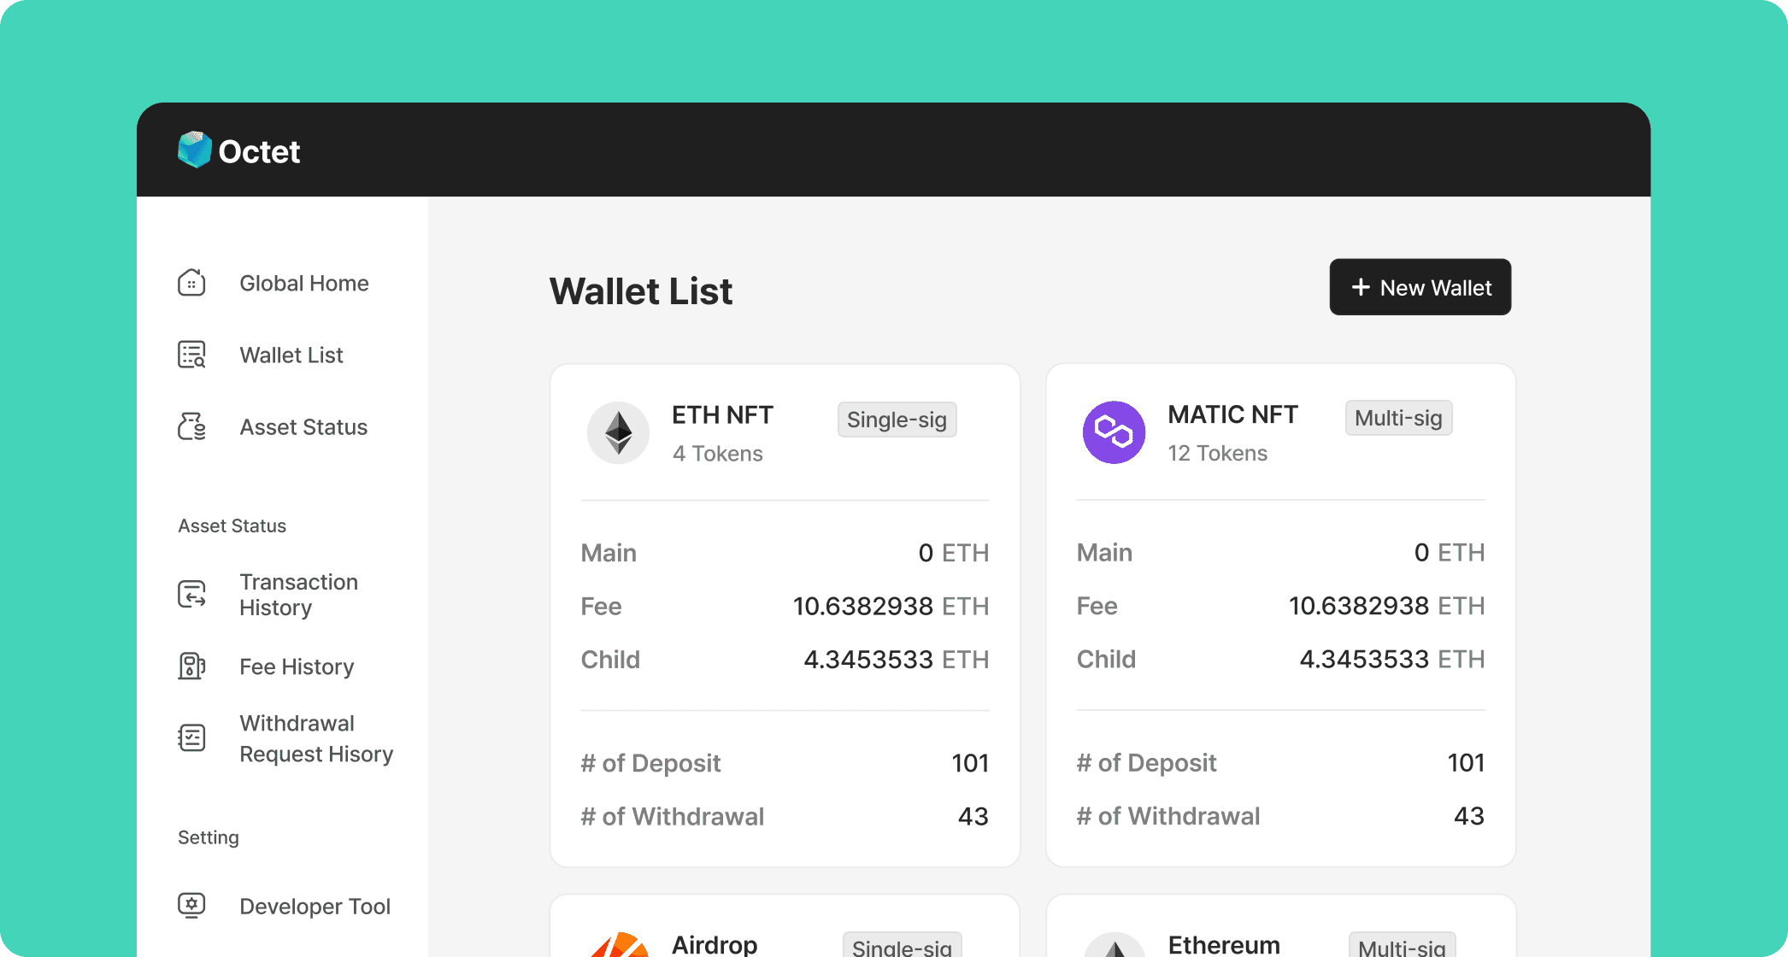Click the Octet logo home link

(x=237, y=149)
